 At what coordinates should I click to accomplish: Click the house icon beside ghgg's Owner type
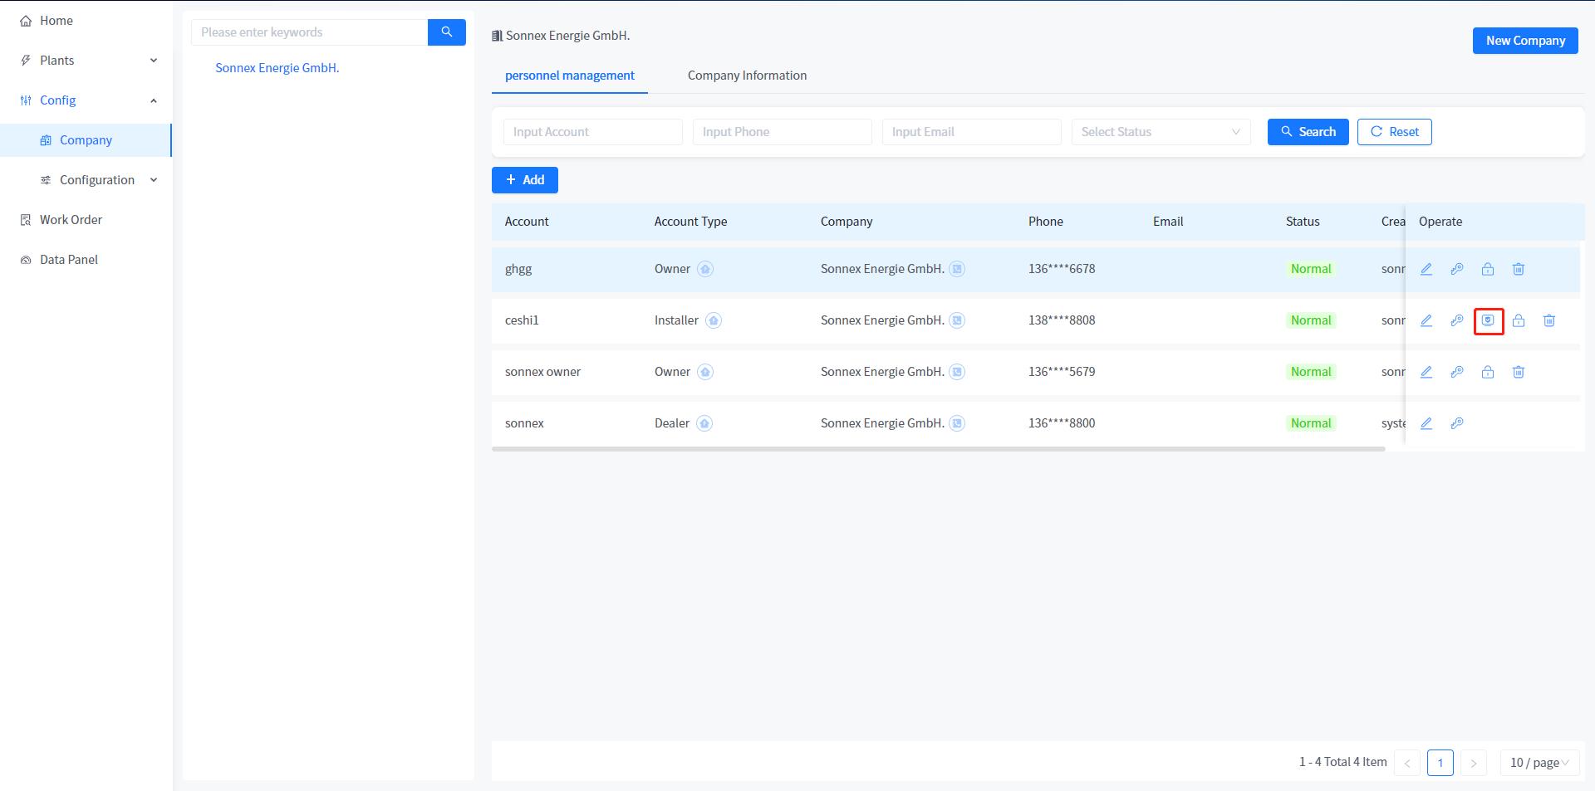[705, 269]
